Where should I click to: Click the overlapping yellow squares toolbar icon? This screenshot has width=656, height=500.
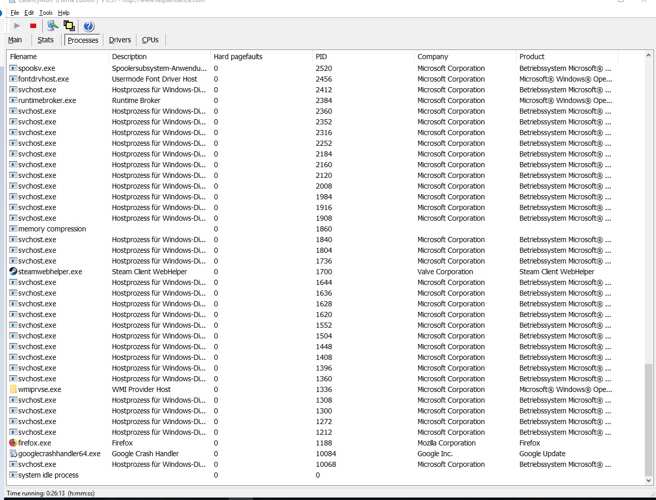[x=69, y=25]
